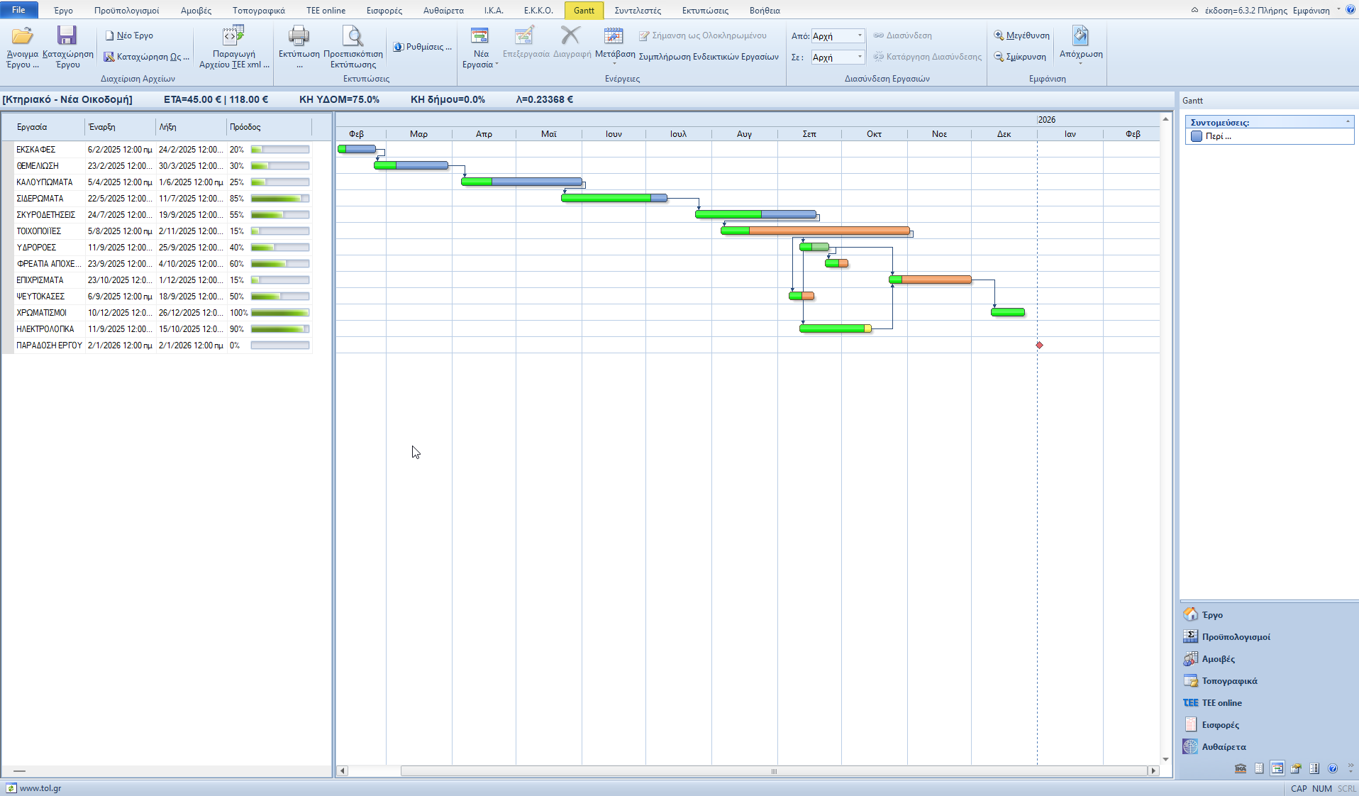1359x796 pixels.
Task: Select Τοπογραφικά in the side navigation
Action: pyautogui.click(x=1229, y=681)
